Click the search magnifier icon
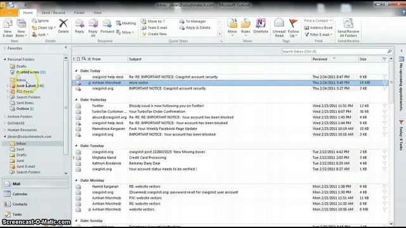The height and width of the screenshot is (228, 406). pyautogui.click(x=390, y=51)
